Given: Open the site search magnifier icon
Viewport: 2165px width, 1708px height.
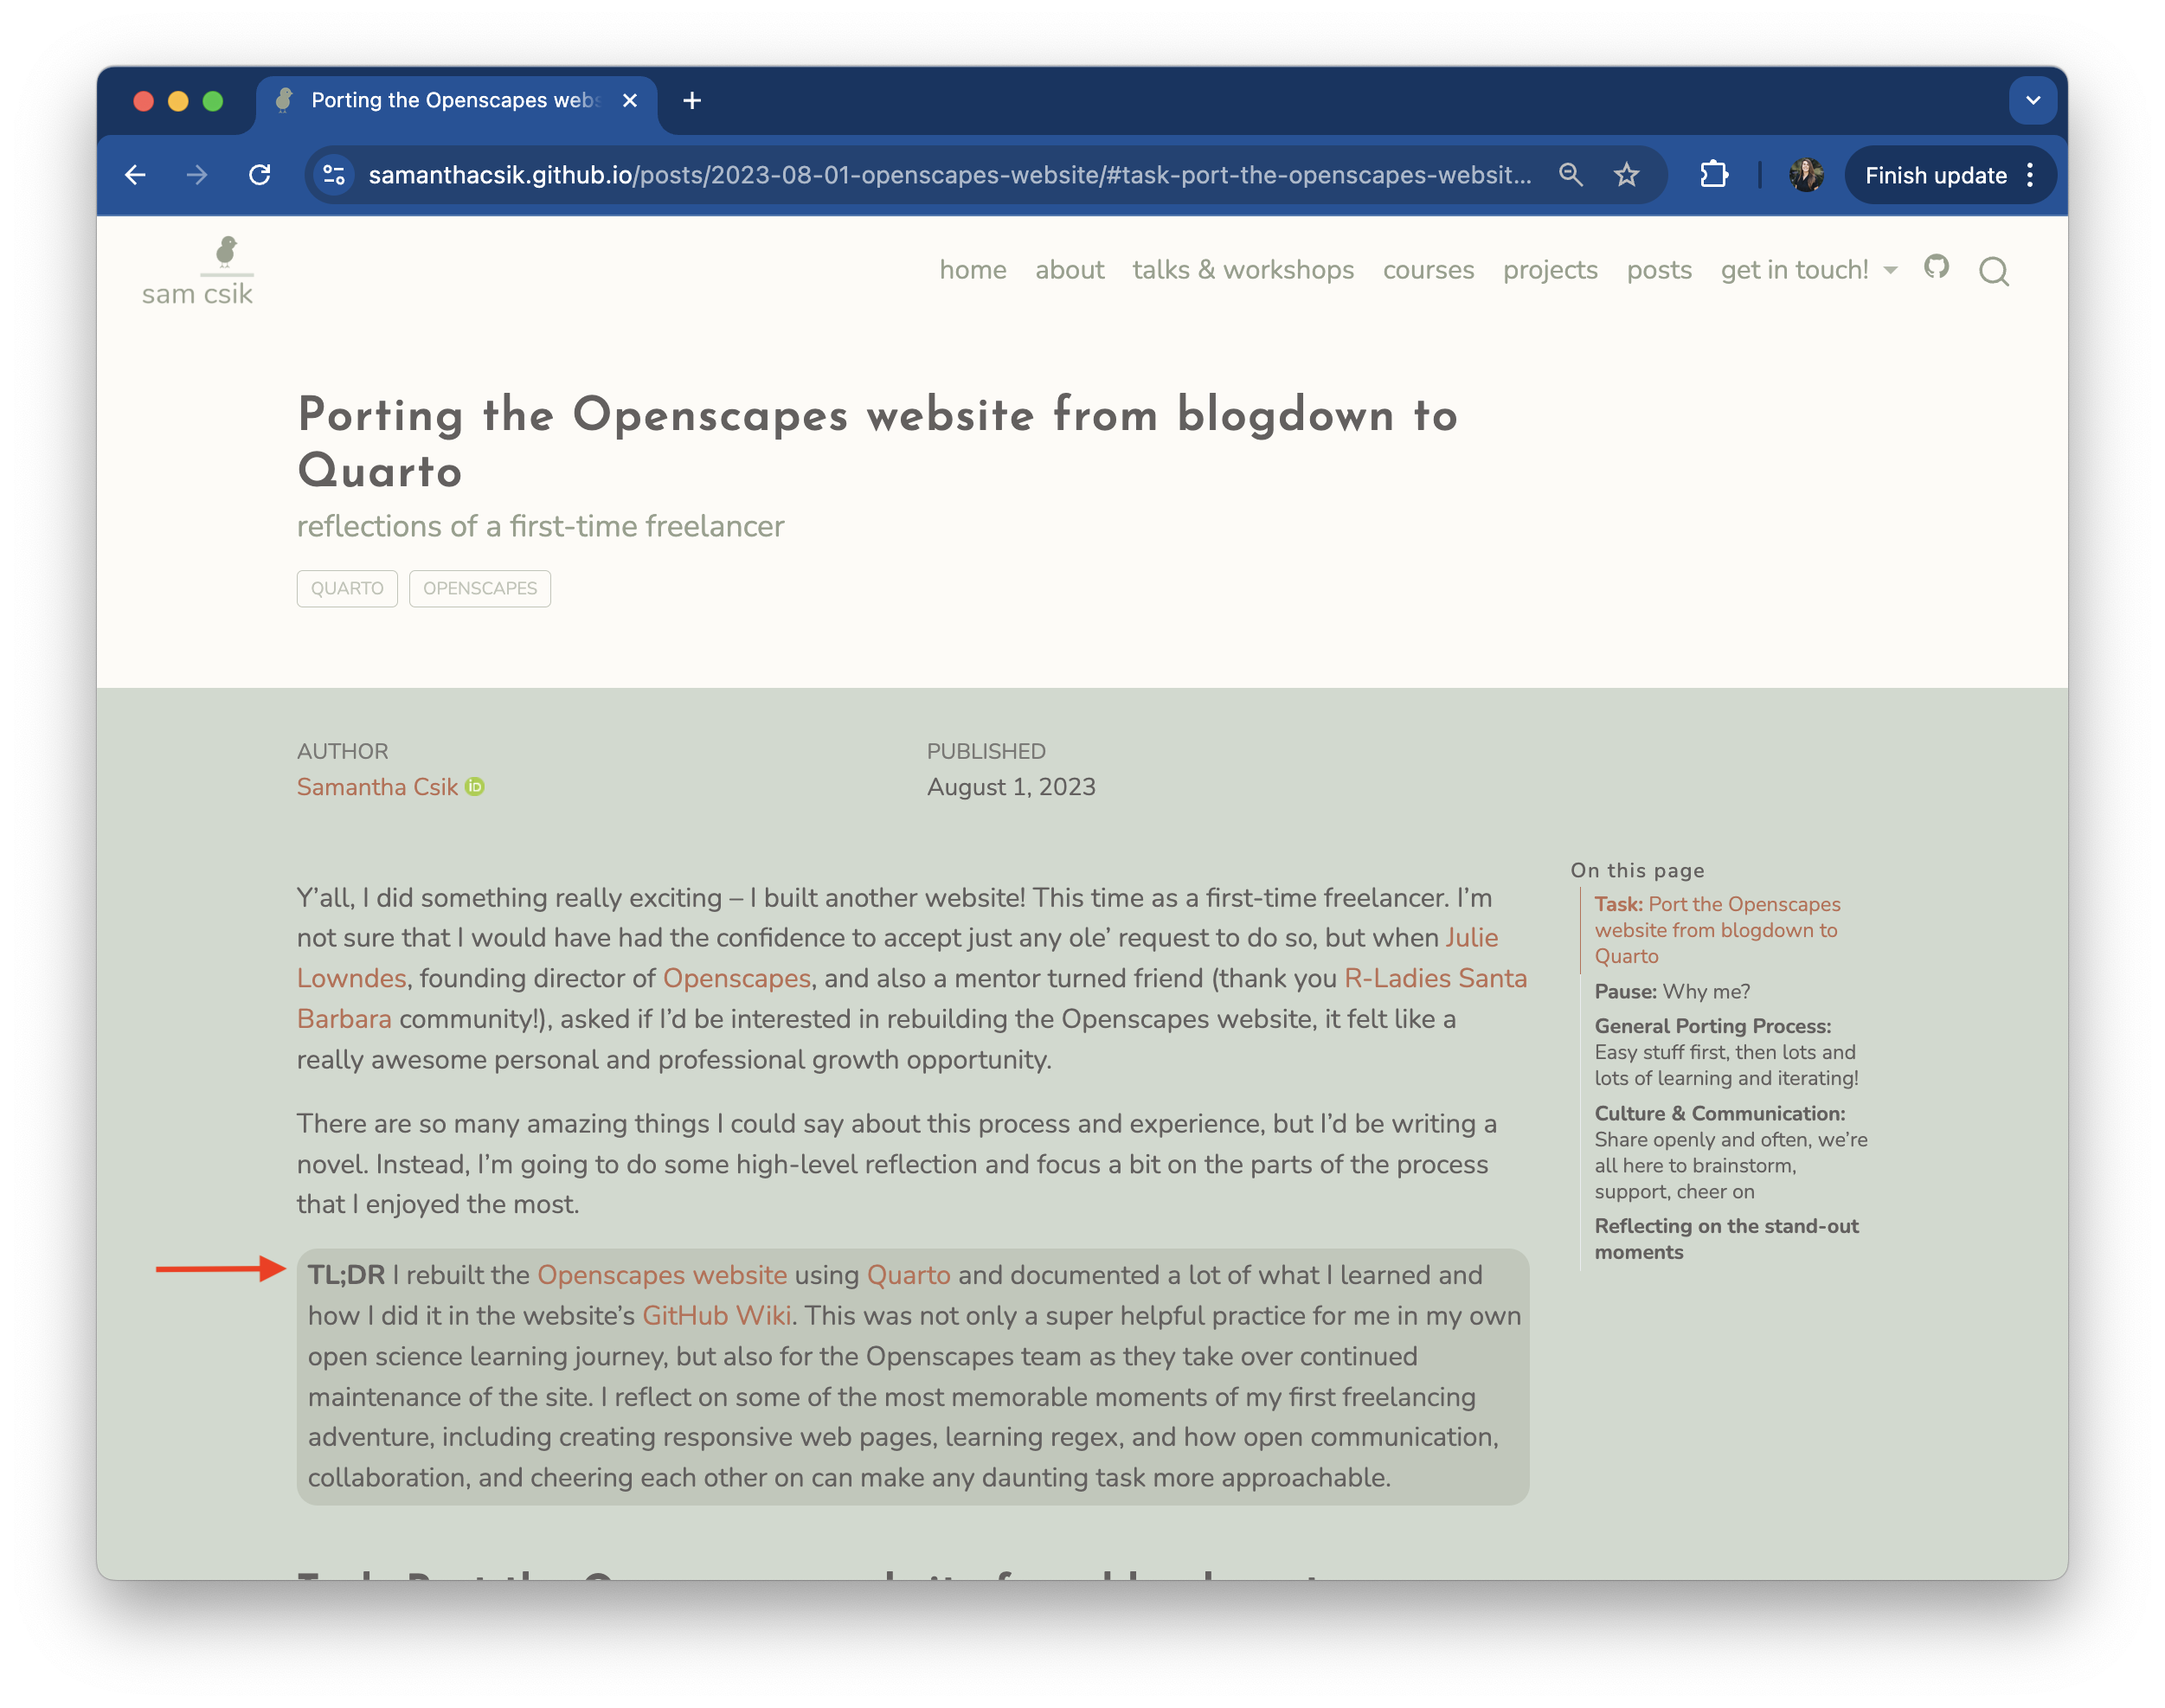Looking at the screenshot, I should coord(1993,271).
